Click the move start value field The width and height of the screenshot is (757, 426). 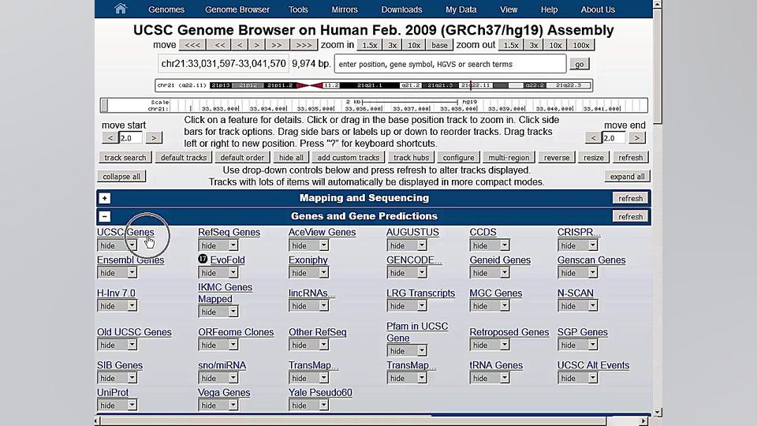(x=130, y=138)
